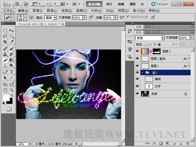Open the 模式 dropdown in options bar
The width and height of the screenshot is (196, 147).
coord(55,18)
